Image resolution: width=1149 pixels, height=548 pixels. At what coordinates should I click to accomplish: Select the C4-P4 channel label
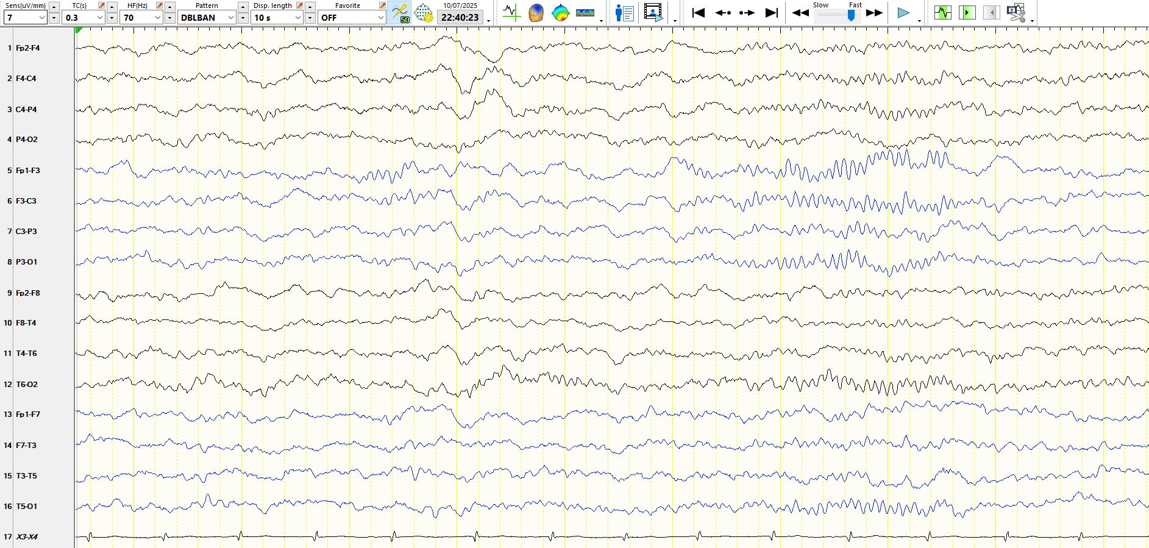(26, 109)
